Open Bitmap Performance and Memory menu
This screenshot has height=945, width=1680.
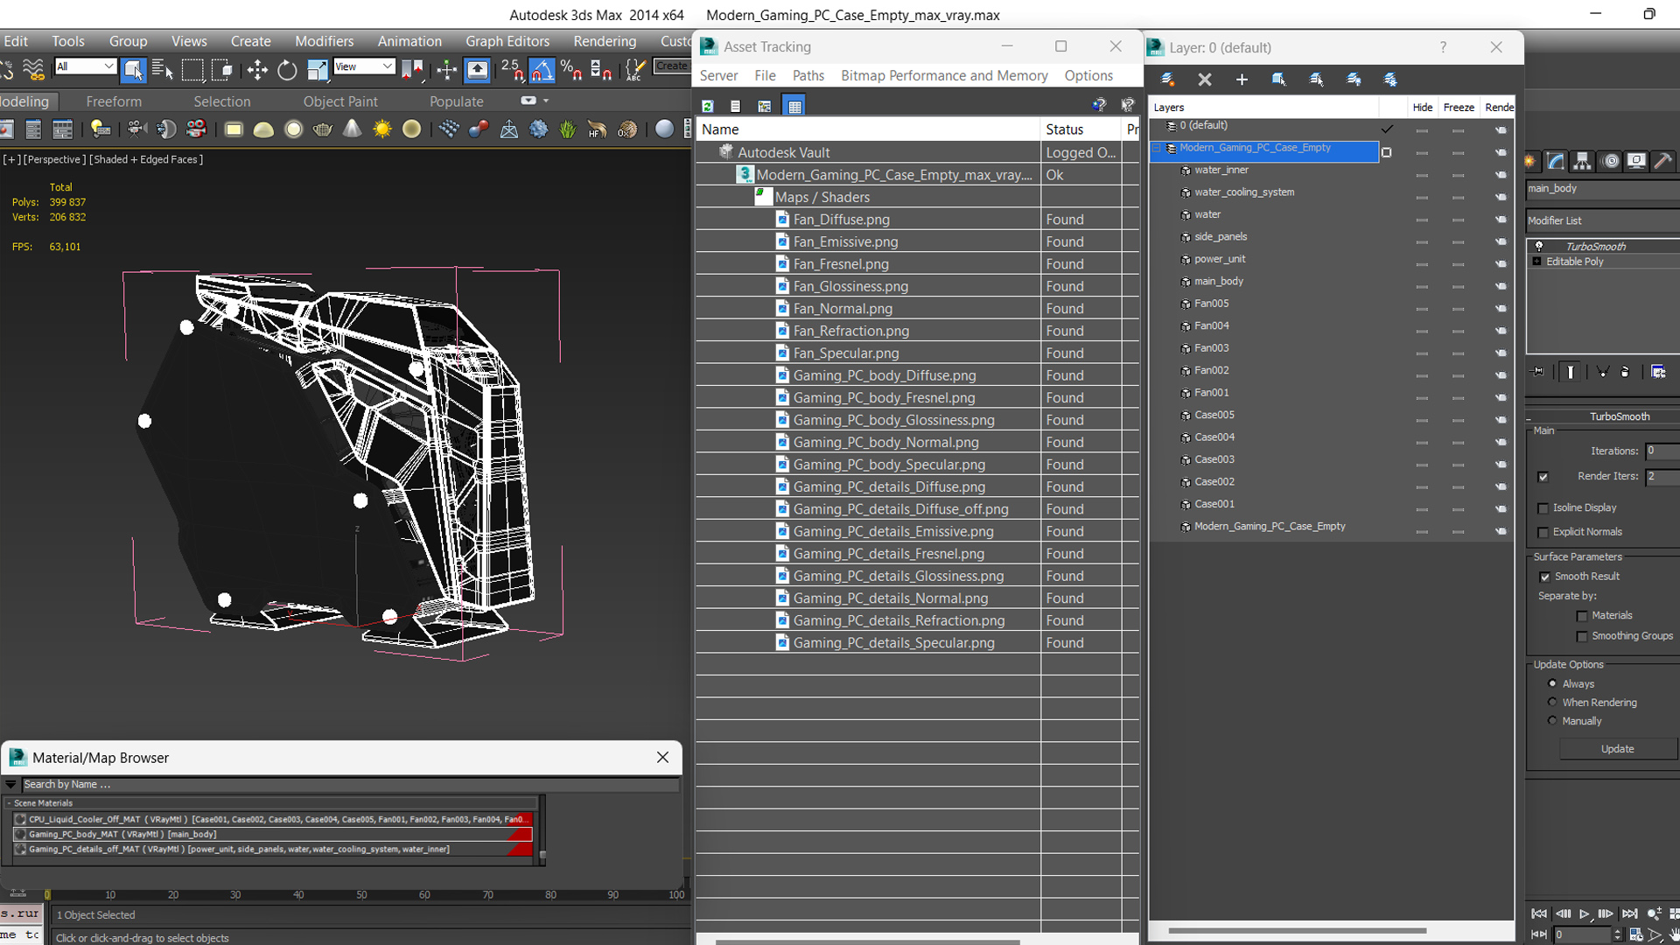click(x=944, y=75)
